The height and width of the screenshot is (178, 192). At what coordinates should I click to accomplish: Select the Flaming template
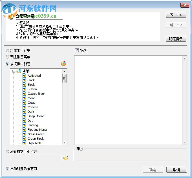[x=33, y=125]
